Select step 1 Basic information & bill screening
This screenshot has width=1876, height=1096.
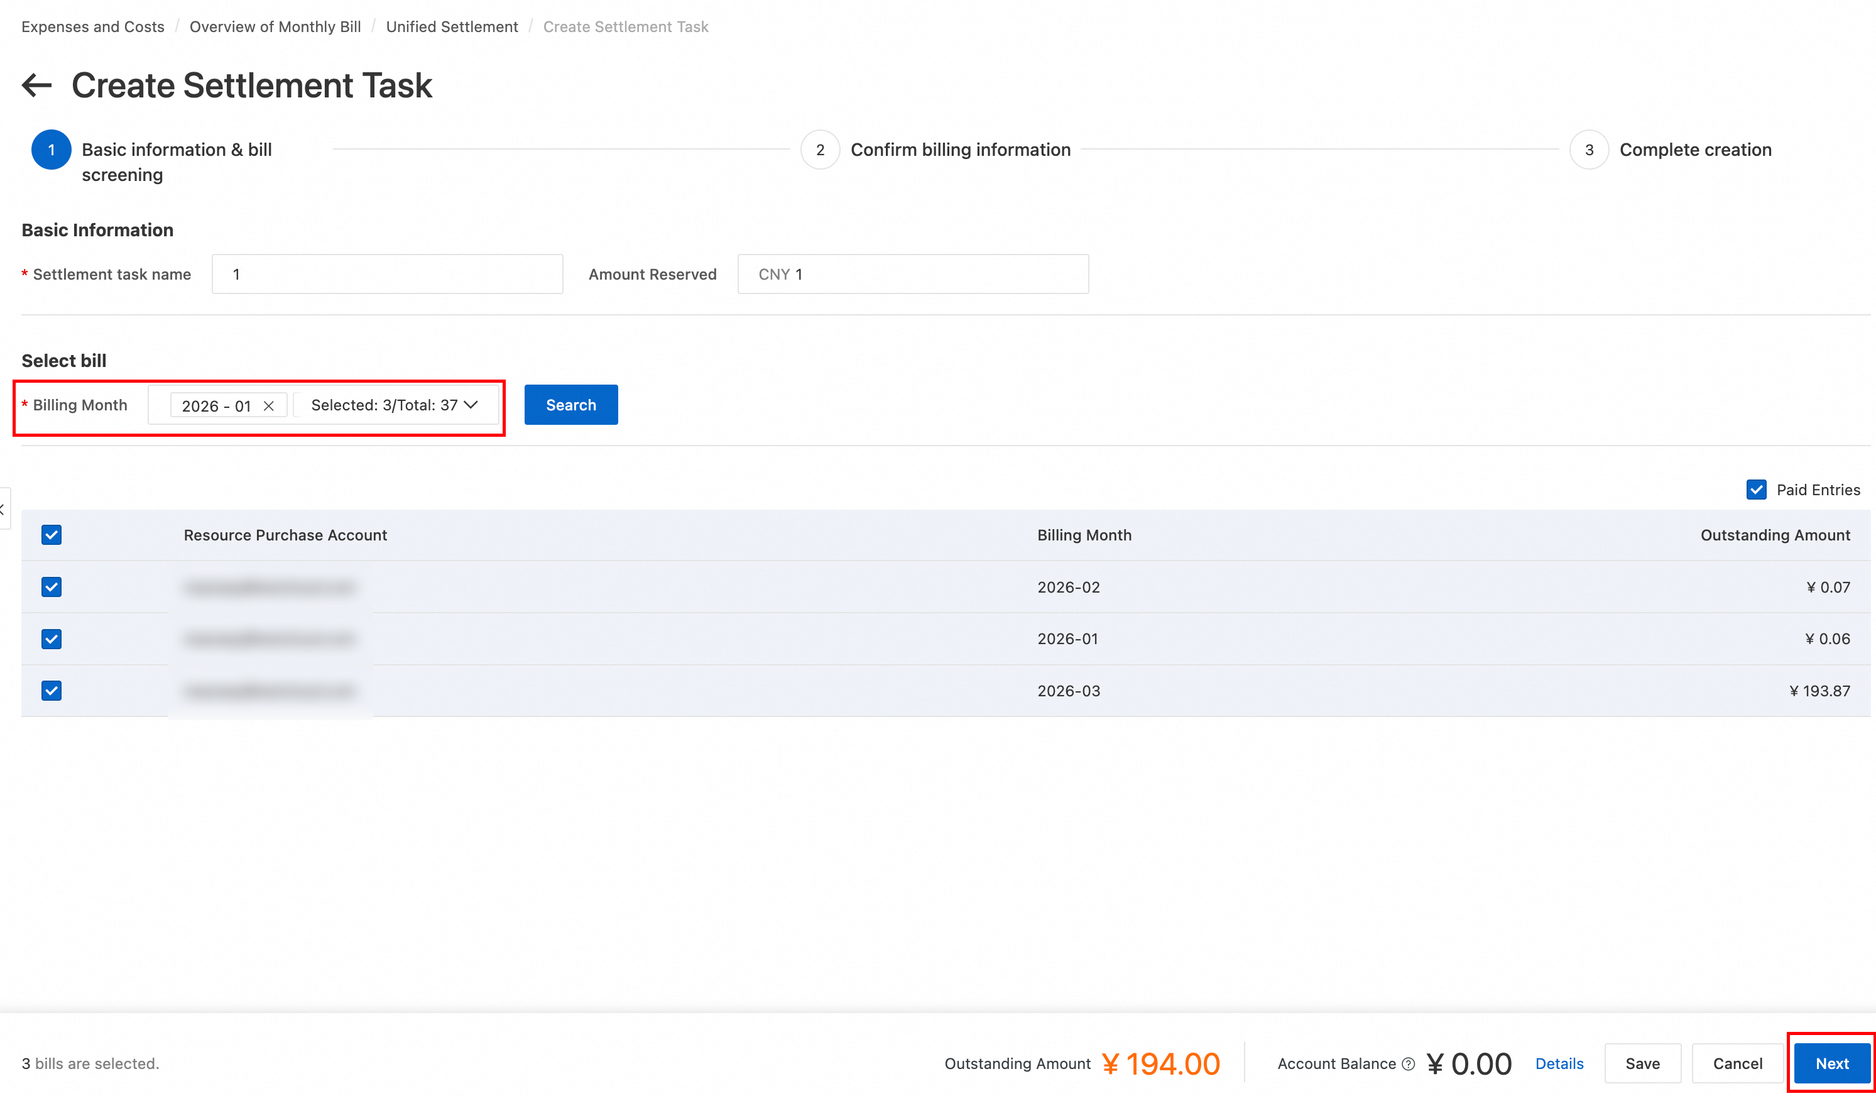pos(153,161)
